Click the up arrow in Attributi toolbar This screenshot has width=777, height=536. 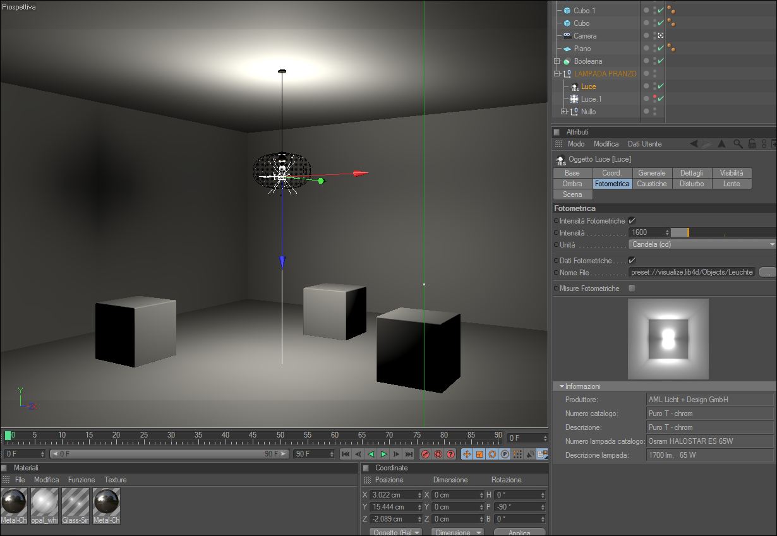pyautogui.click(x=721, y=144)
